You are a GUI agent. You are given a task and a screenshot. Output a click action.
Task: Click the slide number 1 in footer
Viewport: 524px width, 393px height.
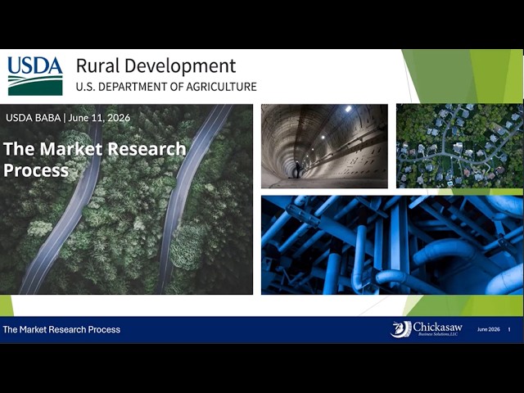(509, 329)
